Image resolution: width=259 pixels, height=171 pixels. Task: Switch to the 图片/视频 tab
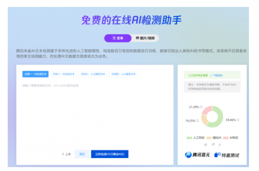click(145, 38)
